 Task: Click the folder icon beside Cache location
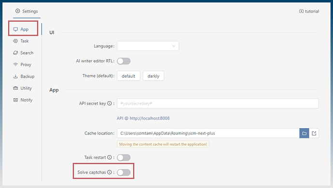pyautogui.click(x=304, y=133)
